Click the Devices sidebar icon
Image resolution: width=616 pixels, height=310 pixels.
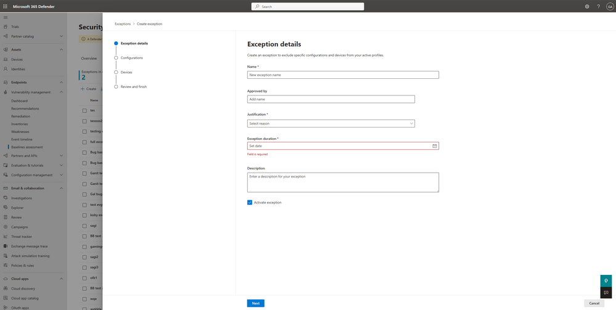(6, 59)
